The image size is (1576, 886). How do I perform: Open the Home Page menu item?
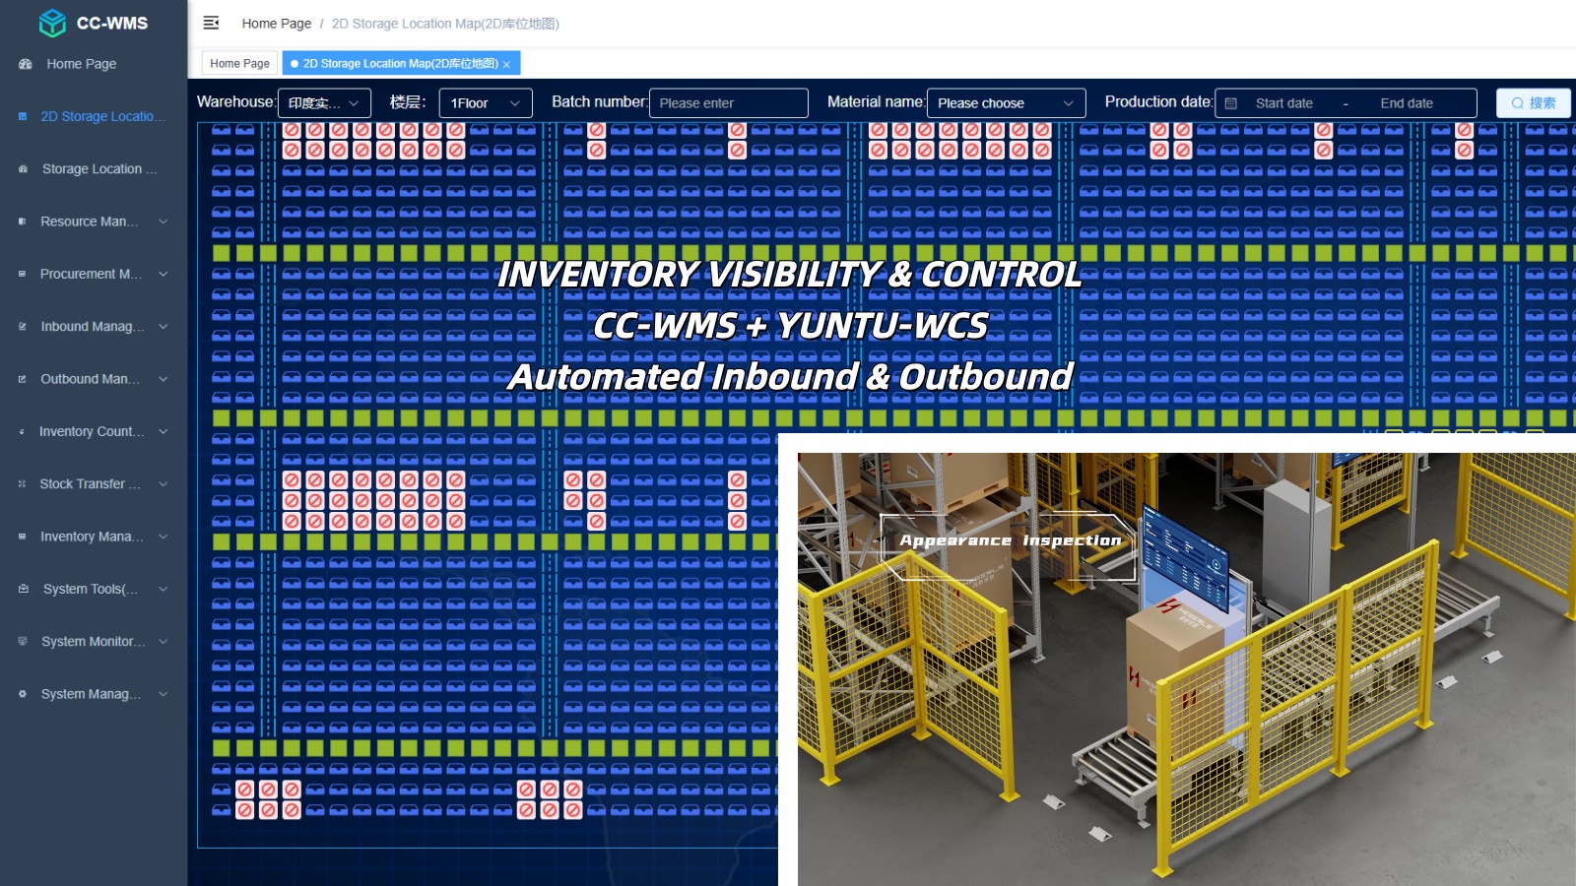94,64
